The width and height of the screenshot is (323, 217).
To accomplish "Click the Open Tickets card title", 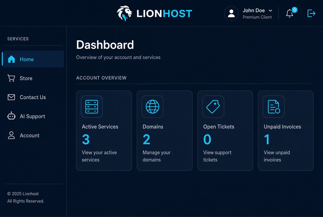I will click(x=219, y=127).
